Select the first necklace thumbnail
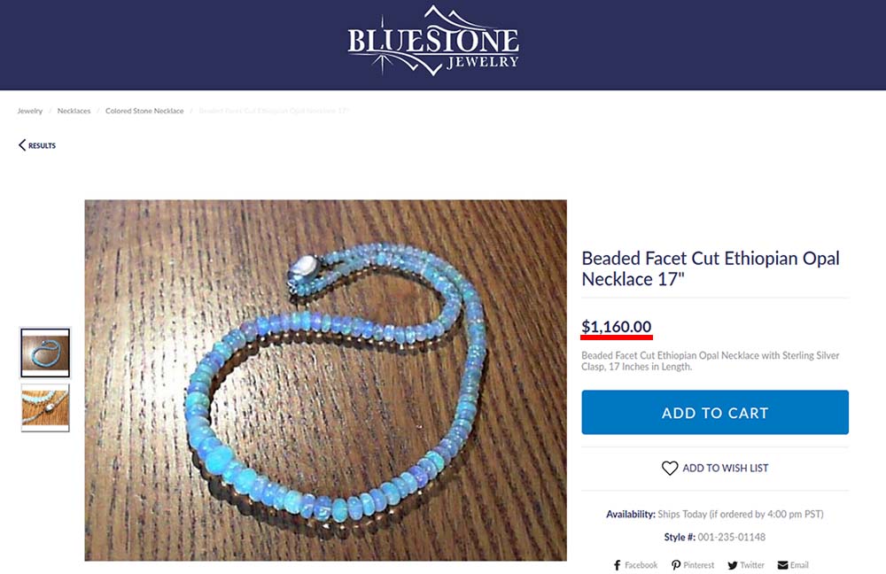This screenshot has height=574, width=886. pos(45,353)
